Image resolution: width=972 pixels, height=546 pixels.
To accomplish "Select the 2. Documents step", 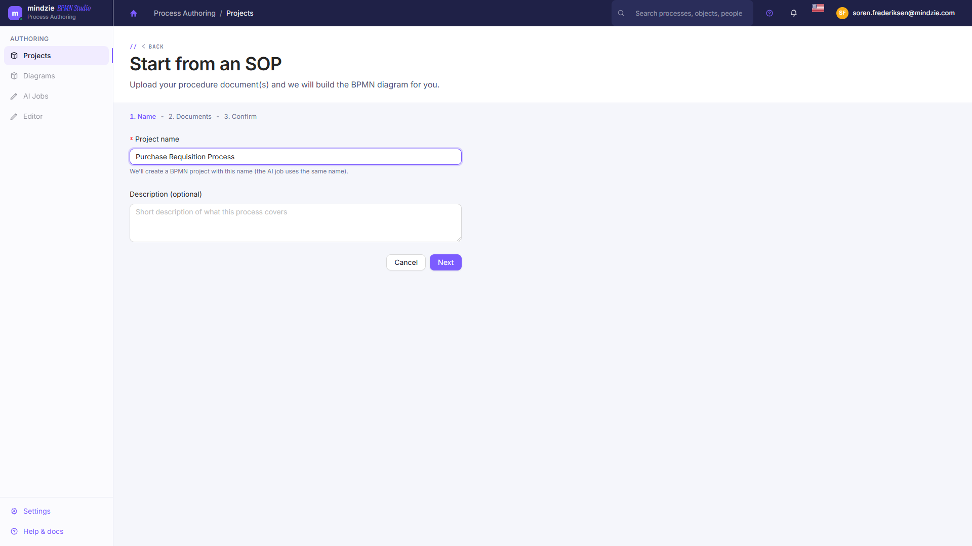I will [x=190, y=116].
